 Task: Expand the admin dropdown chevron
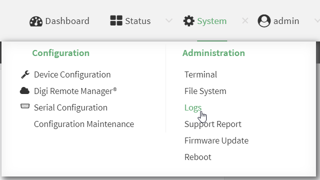(317, 20)
